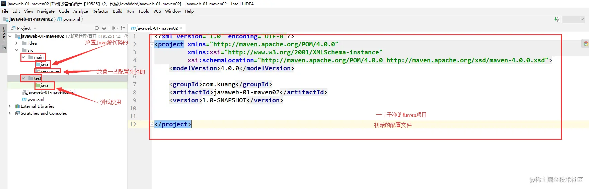Open the View menu
589x189 pixels.
[x=28, y=11]
